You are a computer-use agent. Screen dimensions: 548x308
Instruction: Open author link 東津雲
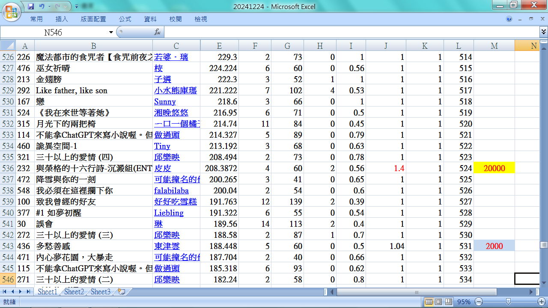[167, 246]
